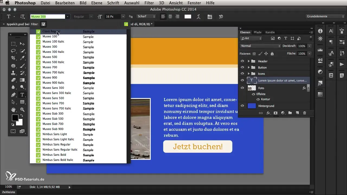Screen dimensions: 347x195
Task: Toggle the Typekit font filter
Action: [43, 24]
